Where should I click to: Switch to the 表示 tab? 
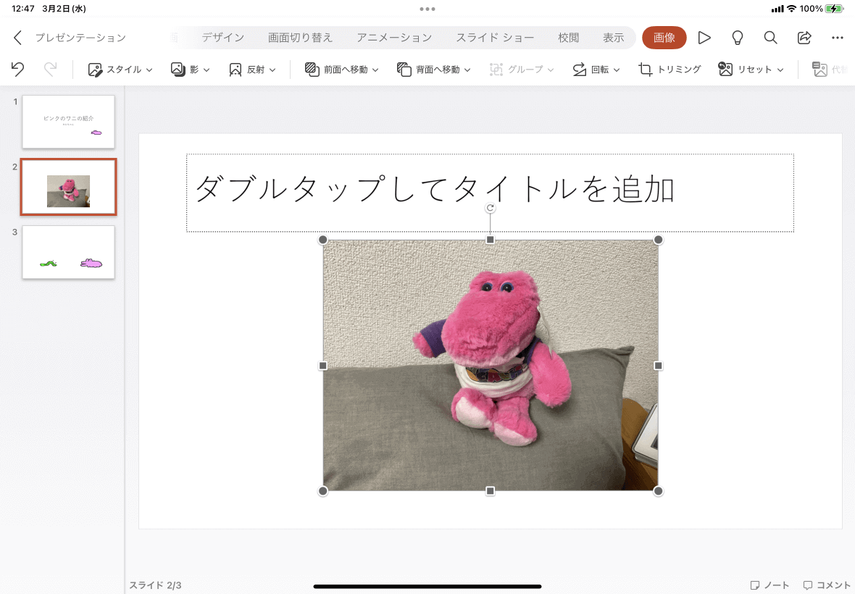tap(614, 38)
